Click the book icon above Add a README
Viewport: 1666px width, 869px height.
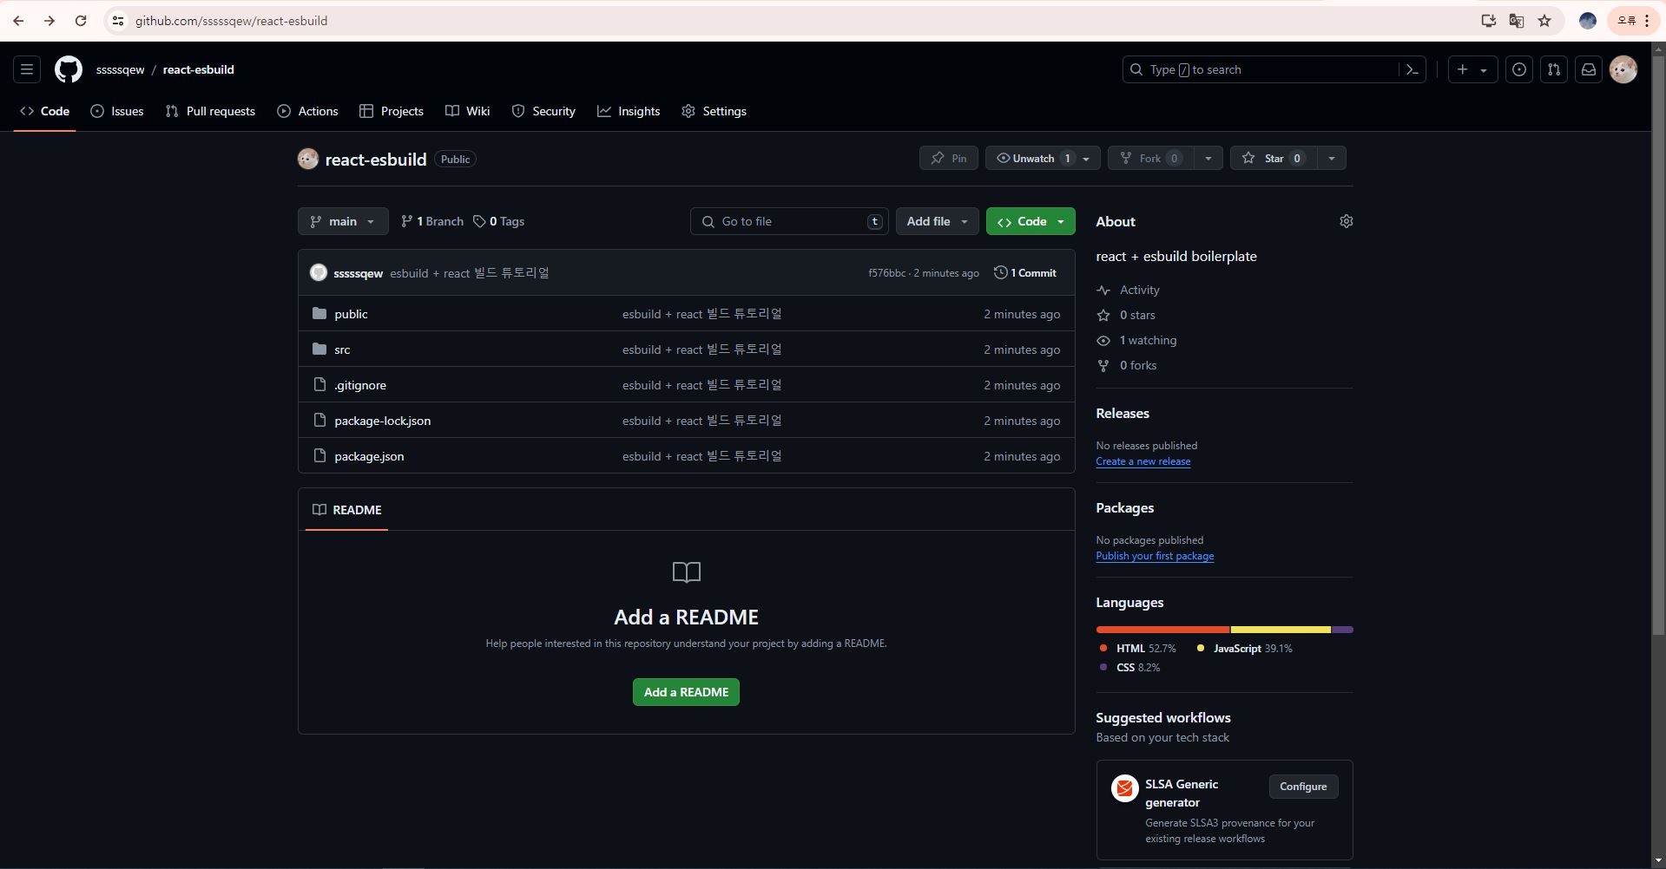(x=687, y=572)
